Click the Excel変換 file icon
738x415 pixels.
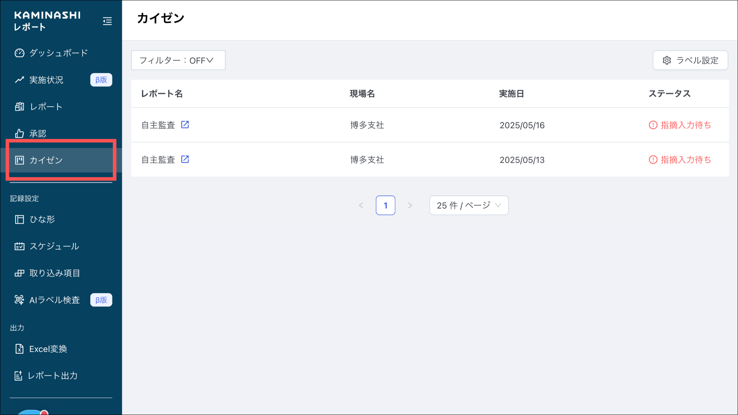pos(19,349)
